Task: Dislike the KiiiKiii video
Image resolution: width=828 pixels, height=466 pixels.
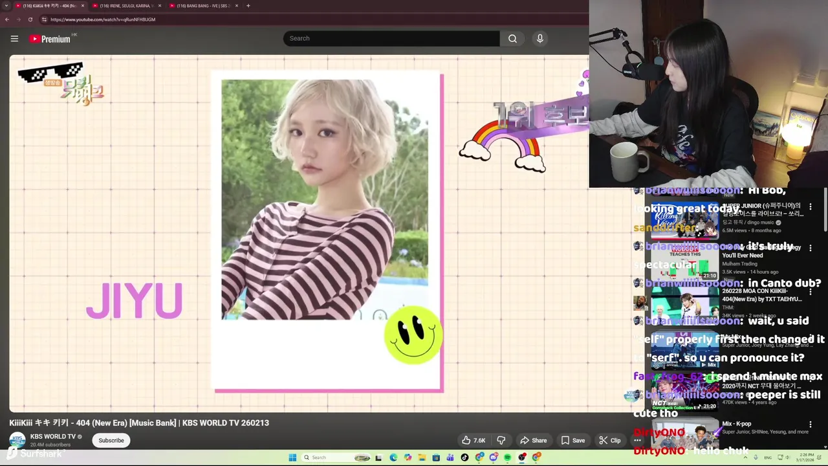Action: [x=501, y=440]
